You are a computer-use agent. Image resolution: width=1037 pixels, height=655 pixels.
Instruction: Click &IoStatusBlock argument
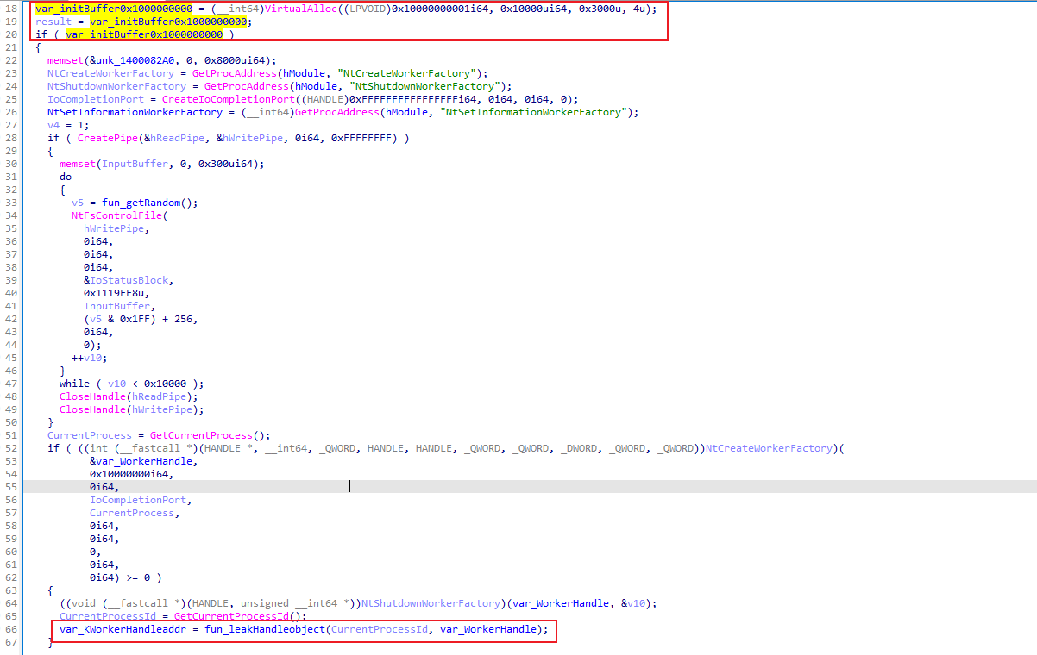click(x=125, y=280)
